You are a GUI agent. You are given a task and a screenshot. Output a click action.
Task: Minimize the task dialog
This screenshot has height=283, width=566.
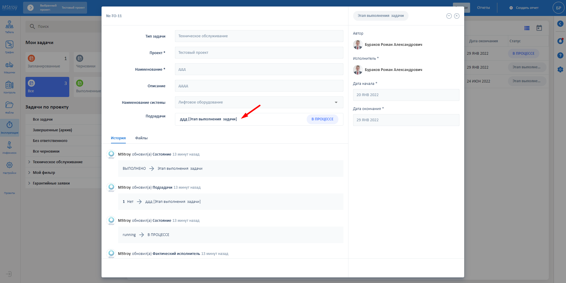click(449, 16)
